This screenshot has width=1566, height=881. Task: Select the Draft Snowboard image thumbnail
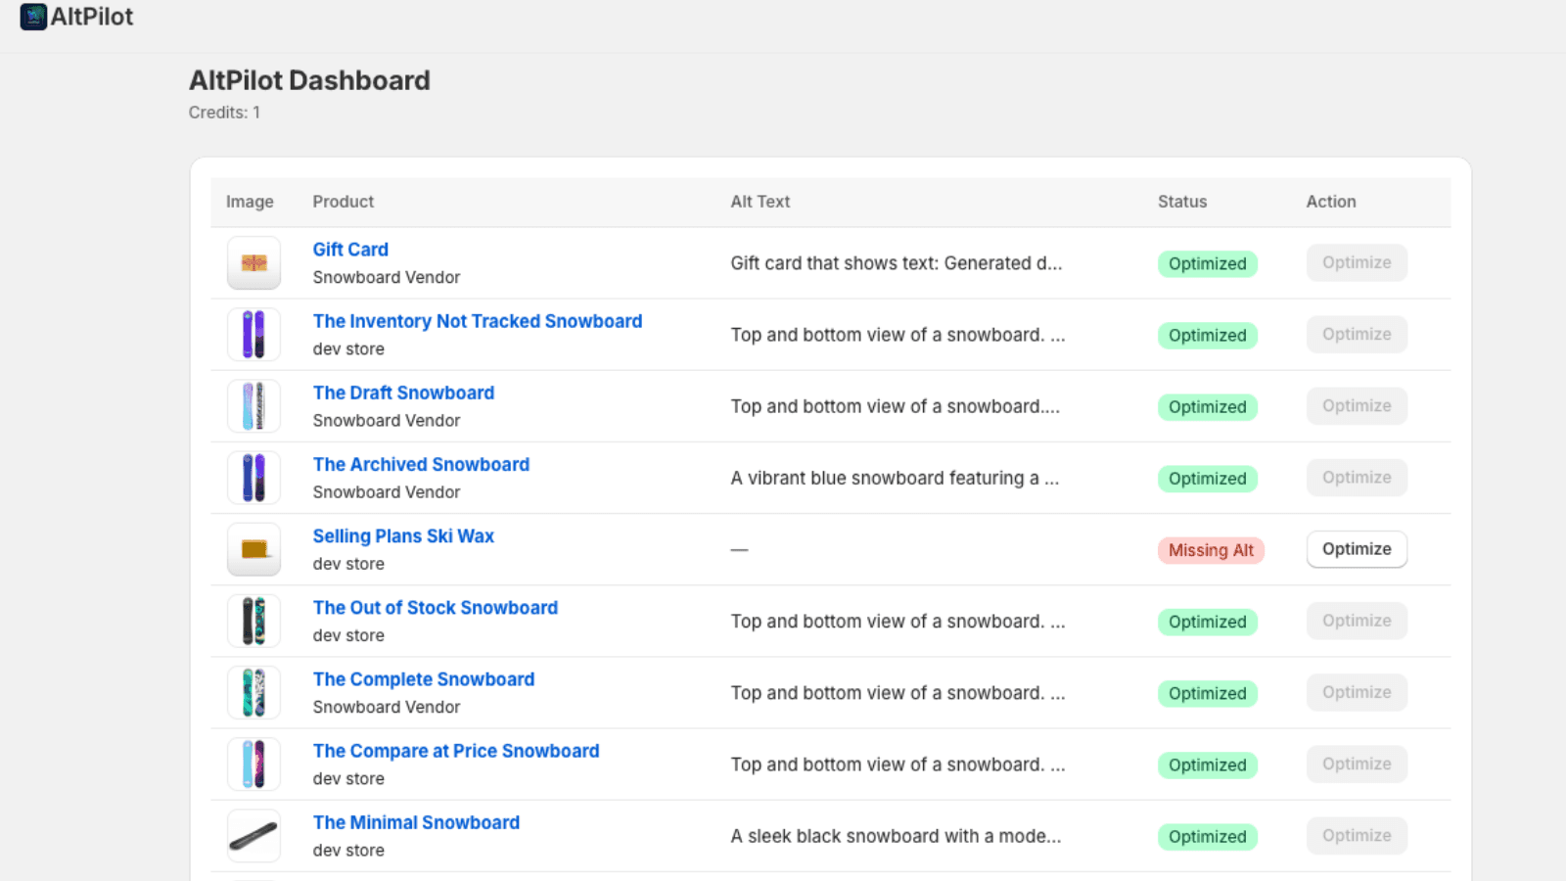point(253,406)
